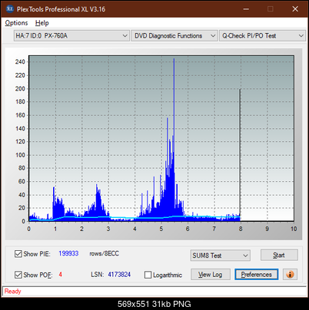The image size is (309, 310).
Task: Click the View Log button
Action: click(211, 275)
